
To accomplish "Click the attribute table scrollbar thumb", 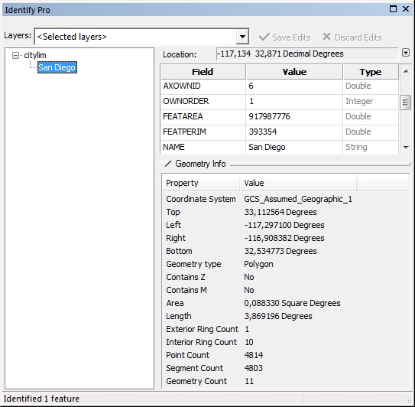I will [405, 103].
